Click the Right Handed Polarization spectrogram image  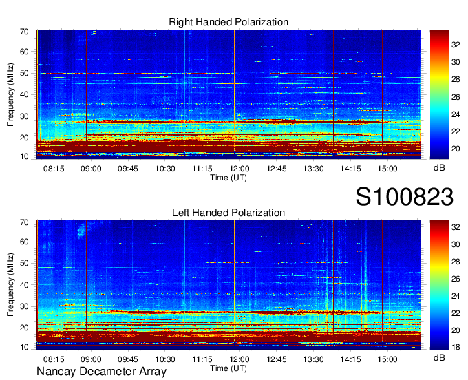tap(228, 94)
